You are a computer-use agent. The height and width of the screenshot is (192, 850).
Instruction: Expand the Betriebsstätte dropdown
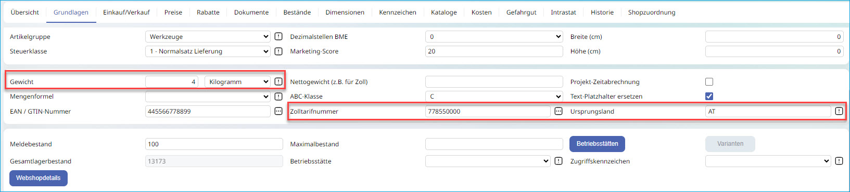pyautogui.click(x=488, y=161)
